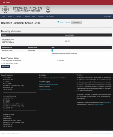
Task: Open the Privacy Policy link
Action: click(x=107, y=102)
